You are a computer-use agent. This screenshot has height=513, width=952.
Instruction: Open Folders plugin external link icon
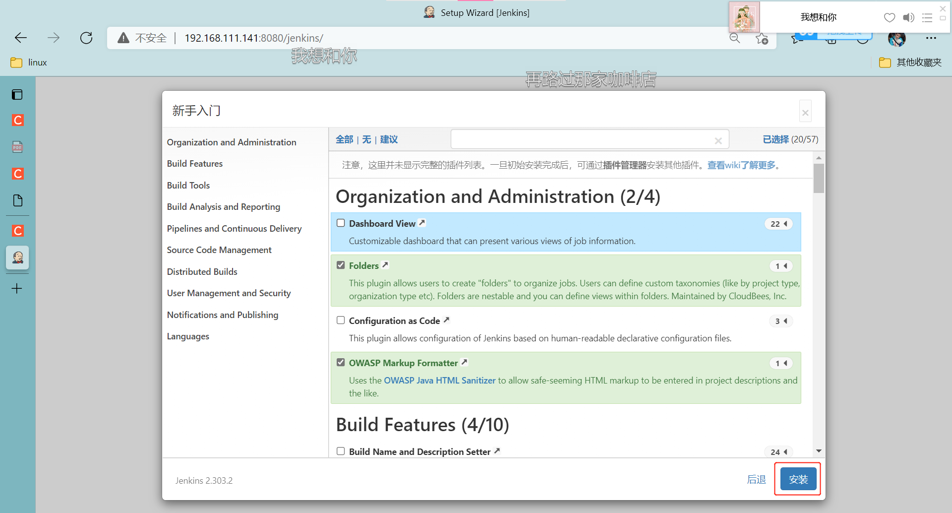pos(385,265)
